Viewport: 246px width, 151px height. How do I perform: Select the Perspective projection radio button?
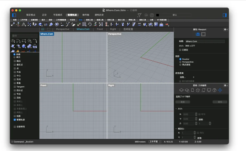point(180,62)
